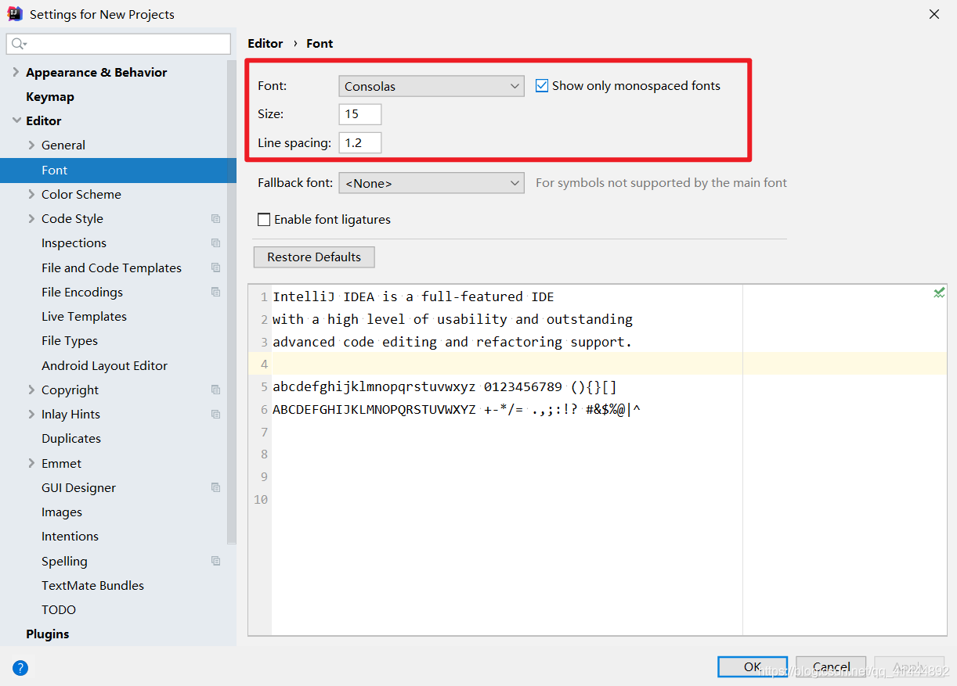The image size is (957, 686).
Task: Click the project-level icon beside Inspections
Action: tap(216, 243)
